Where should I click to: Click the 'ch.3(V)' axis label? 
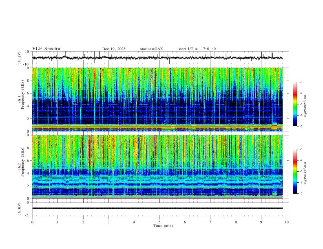click(20, 209)
